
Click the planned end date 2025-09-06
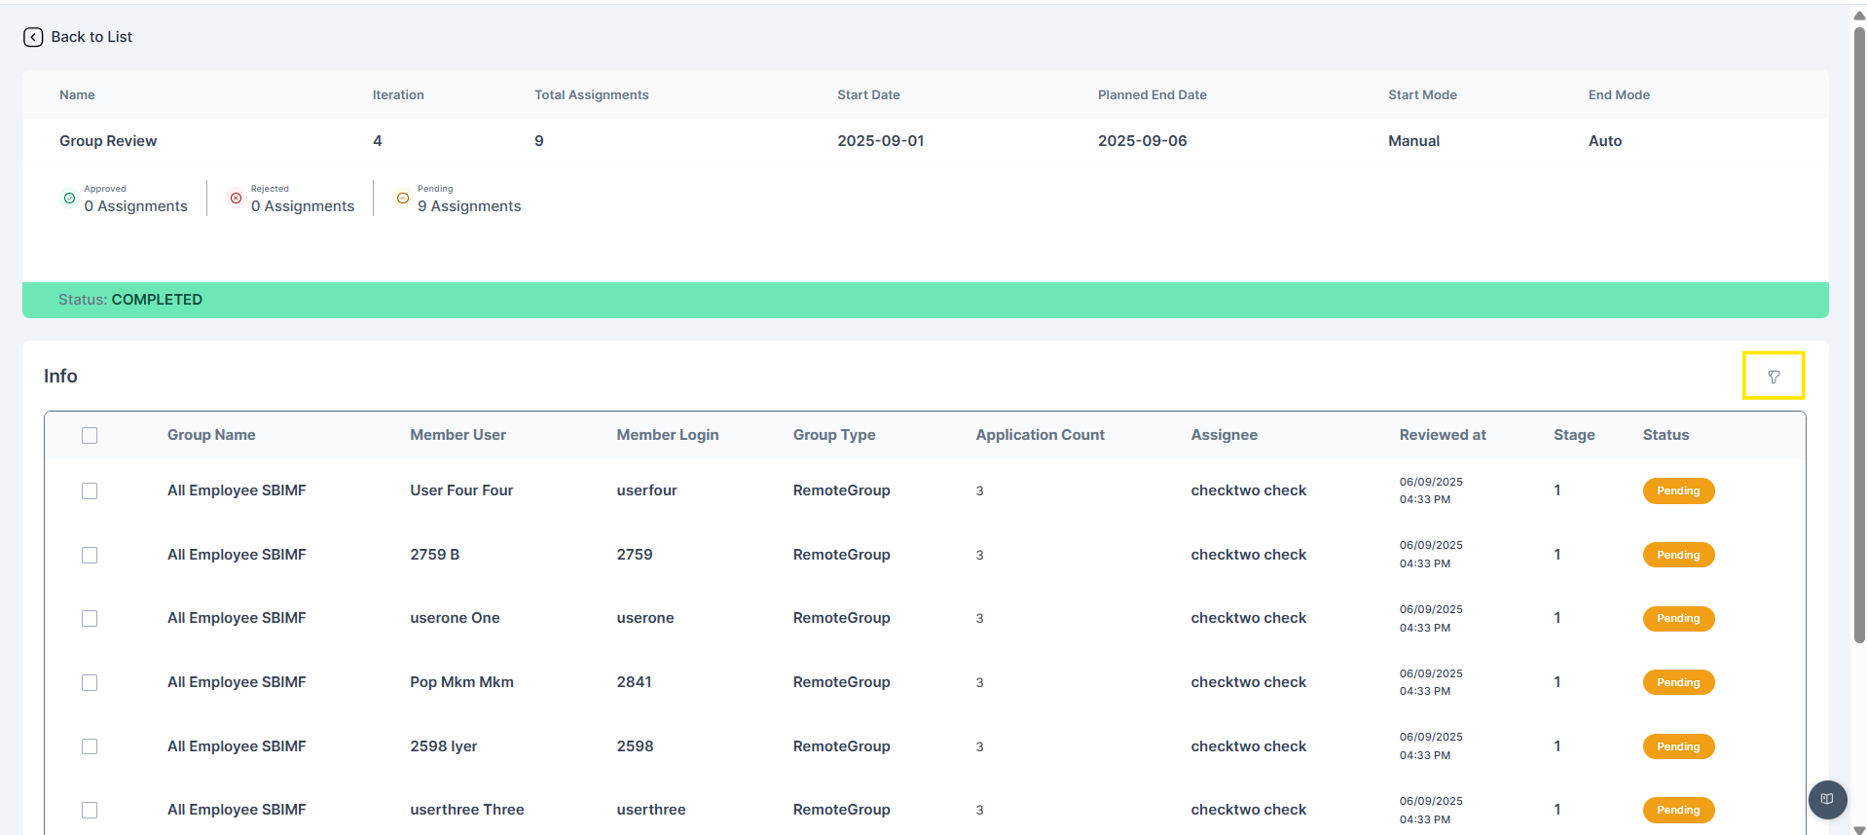click(1143, 141)
